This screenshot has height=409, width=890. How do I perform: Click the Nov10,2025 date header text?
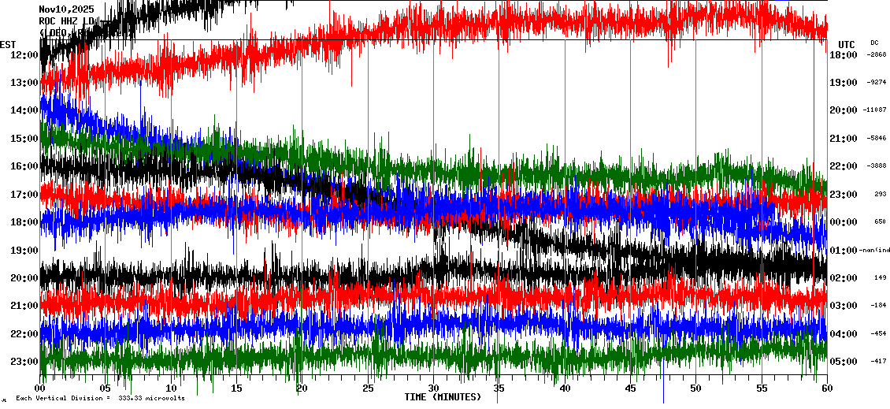click(66, 9)
